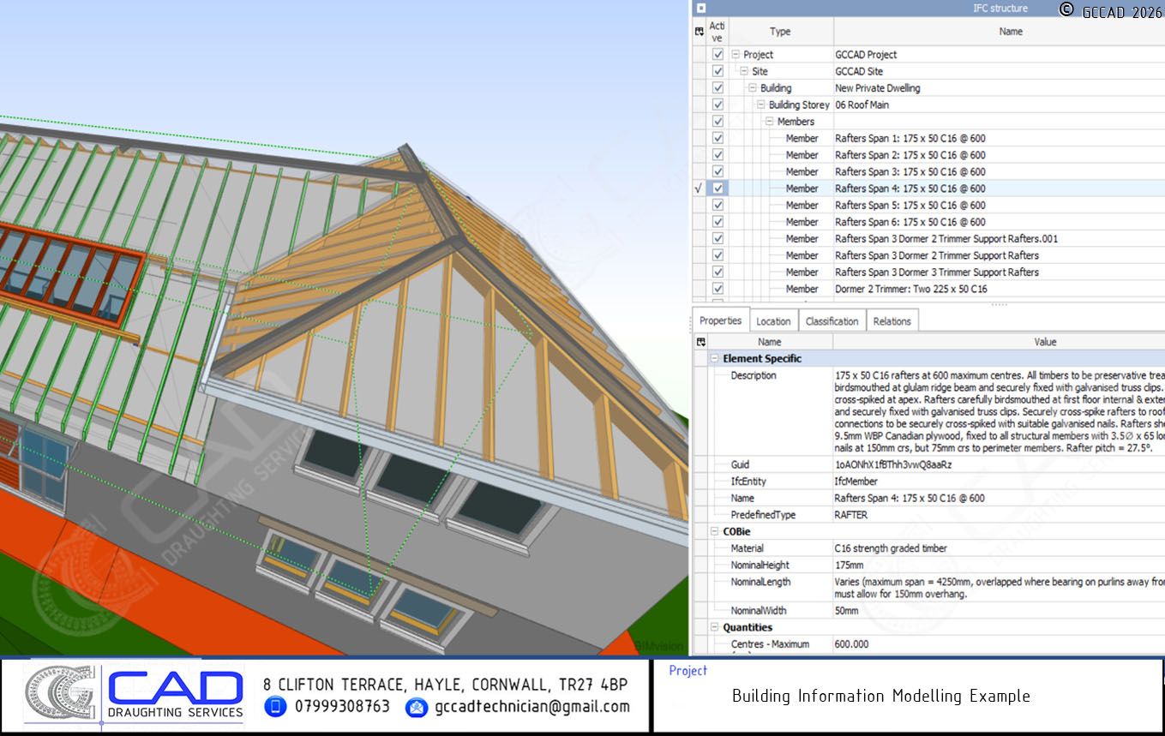Switch to the Location tab
The width and height of the screenshot is (1165, 736).
pyautogui.click(x=772, y=321)
